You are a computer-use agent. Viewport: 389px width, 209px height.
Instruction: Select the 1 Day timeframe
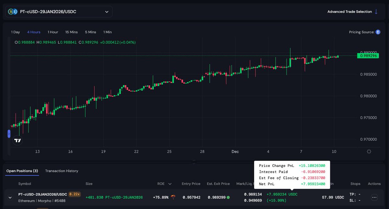tap(16, 32)
